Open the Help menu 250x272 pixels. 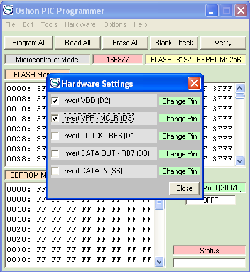(141, 24)
